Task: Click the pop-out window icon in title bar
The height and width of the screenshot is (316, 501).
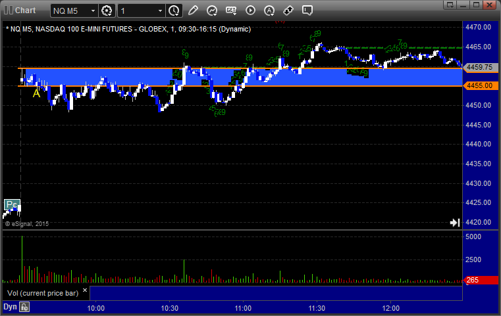Action: point(450,5)
